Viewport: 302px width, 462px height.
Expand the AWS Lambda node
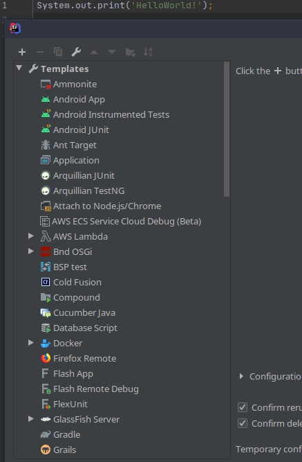click(x=30, y=236)
